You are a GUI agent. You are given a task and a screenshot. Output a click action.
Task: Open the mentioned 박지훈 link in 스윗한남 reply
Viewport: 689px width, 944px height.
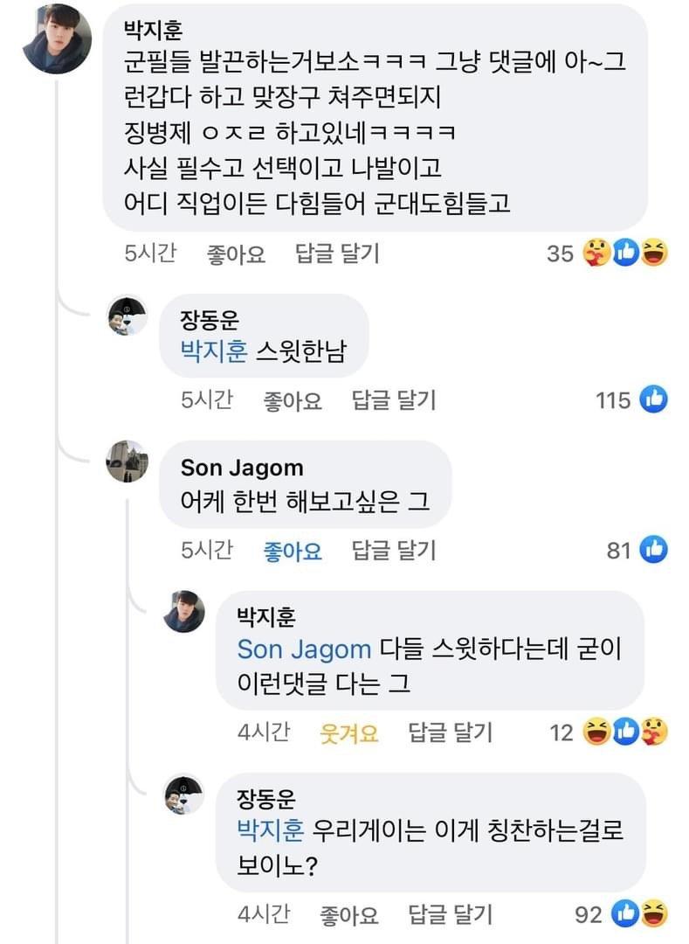[215, 351]
